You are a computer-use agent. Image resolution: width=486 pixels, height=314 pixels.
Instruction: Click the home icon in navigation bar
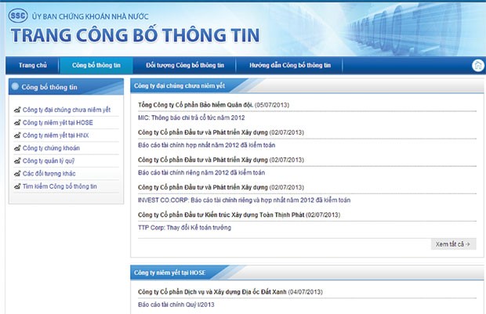click(477, 65)
